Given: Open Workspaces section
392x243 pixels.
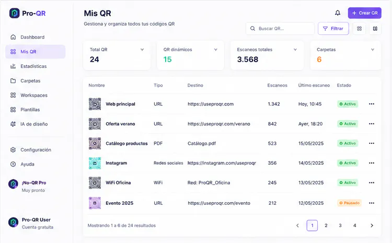Looking at the screenshot, I should click(x=35, y=95).
